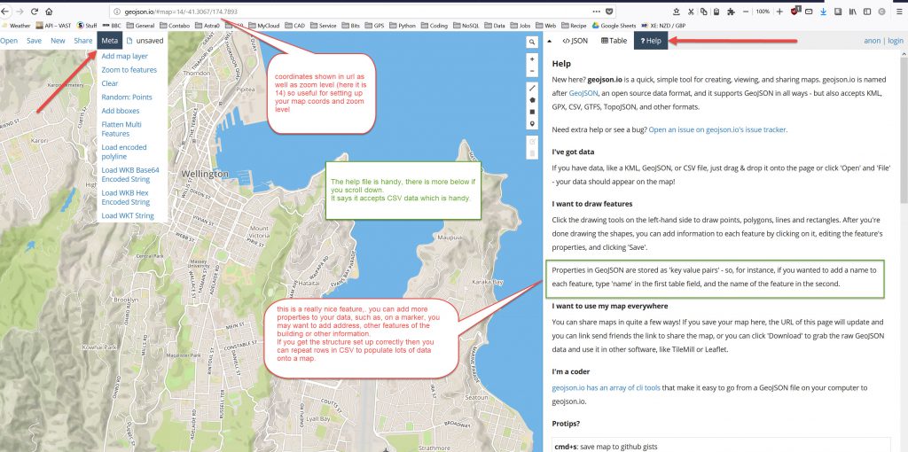Select the draw polyline tool

[x=532, y=89]
